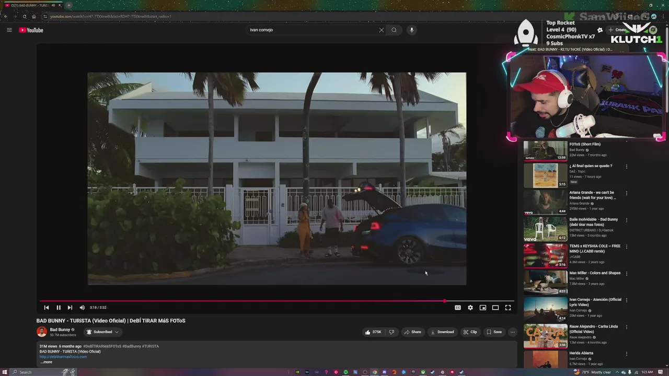Save the video to a playlist
Image resolution: width=669 pixels, height=376 pixels.
[494, 332]
